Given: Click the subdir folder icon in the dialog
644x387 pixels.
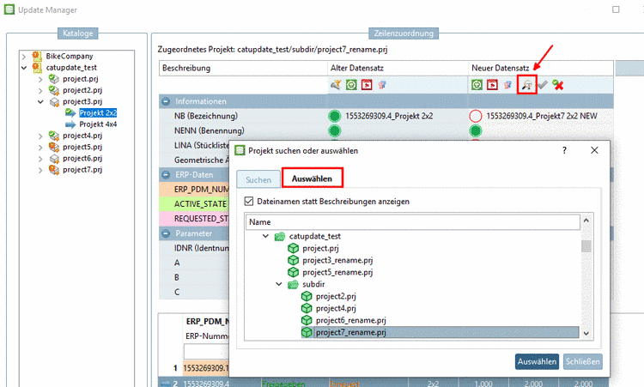Looking at the screenshot, I should [x=293, y=284].
